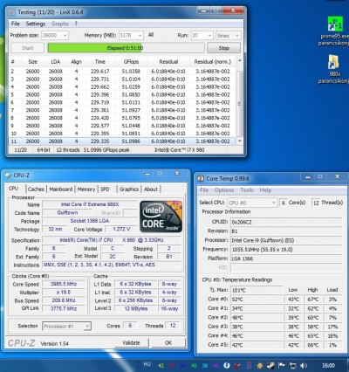Stop the LinX stress test
Screen dimensions: 349x372
pos(223,48)
